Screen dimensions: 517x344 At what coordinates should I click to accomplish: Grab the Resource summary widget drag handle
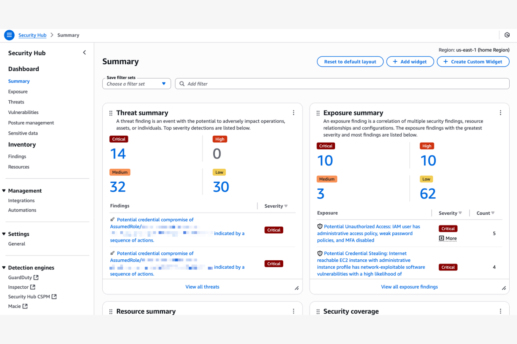click(x=111, y=311)
